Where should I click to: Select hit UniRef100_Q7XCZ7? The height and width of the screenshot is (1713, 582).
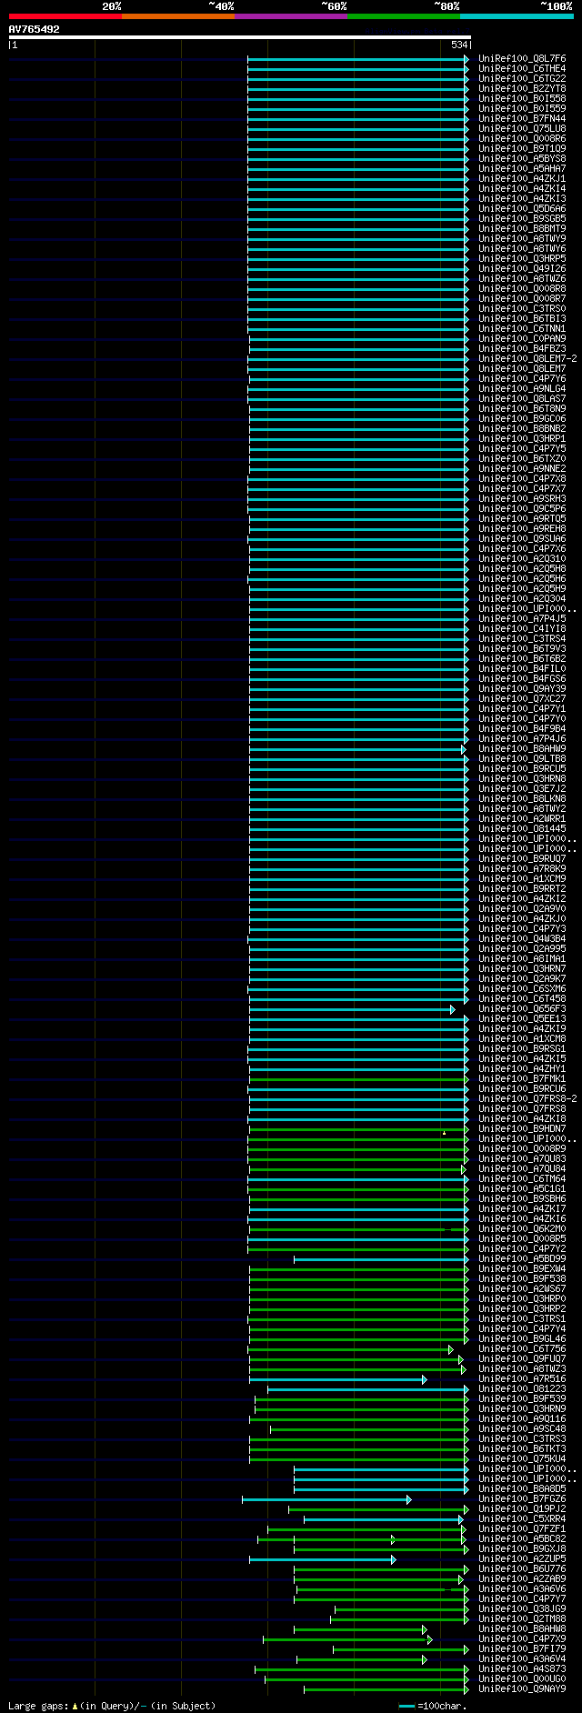pyautogui.click(x=522, y=699)
